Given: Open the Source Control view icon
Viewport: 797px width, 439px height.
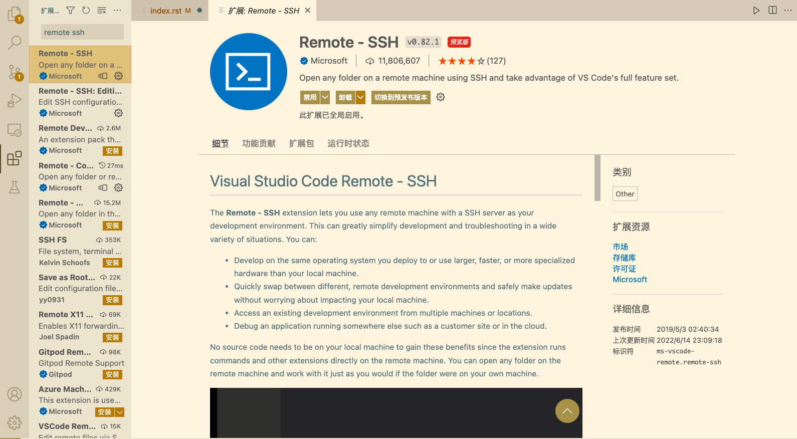Looking at the screenshot, I should tap(15, 72).
